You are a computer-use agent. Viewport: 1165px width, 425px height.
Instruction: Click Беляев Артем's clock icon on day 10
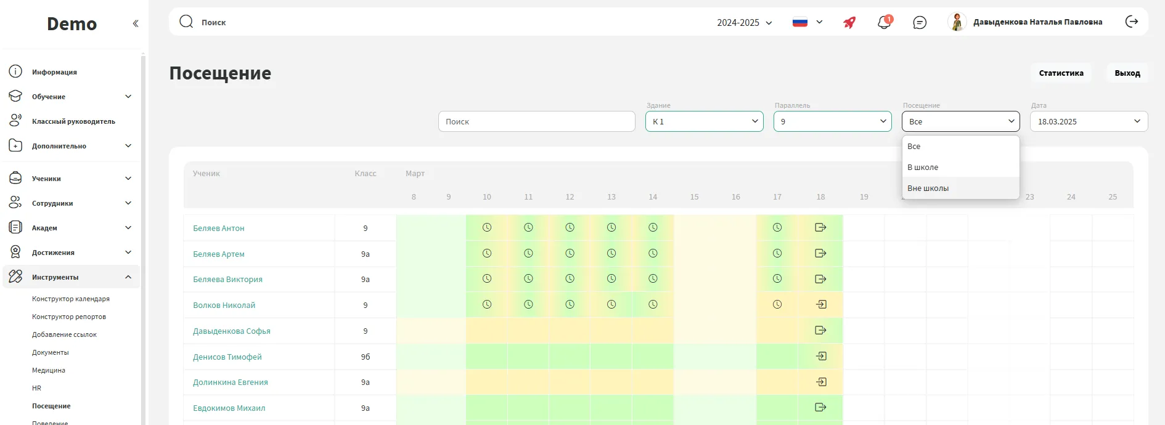(487, 254)
